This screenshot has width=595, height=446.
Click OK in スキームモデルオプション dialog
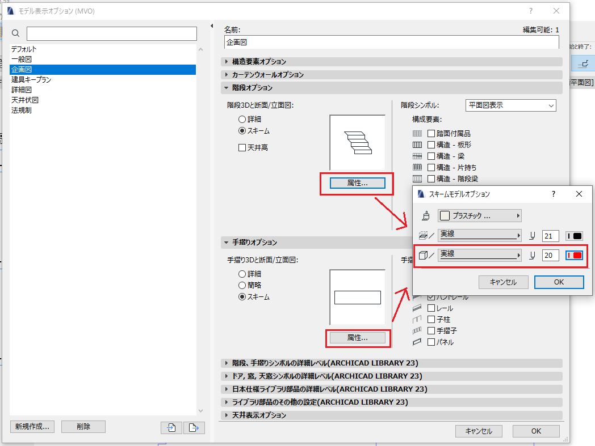[x=559, y=282]
